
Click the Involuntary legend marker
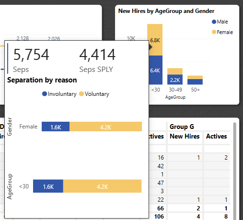(x=45, y=94)
